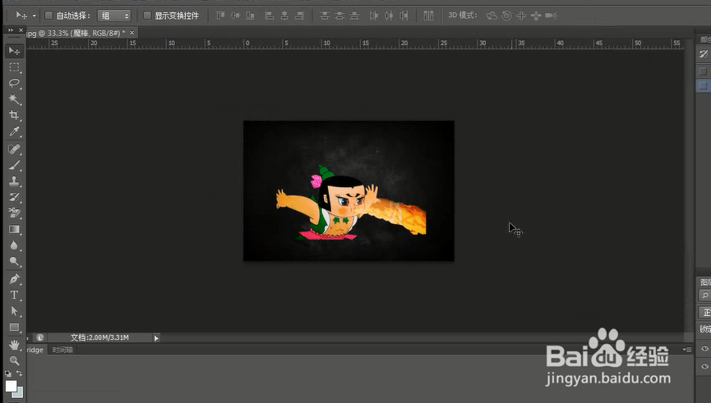The image size is (711, 403).
Task: Expand the status bar info arrow menu
Action: click(x=156, y=338)
